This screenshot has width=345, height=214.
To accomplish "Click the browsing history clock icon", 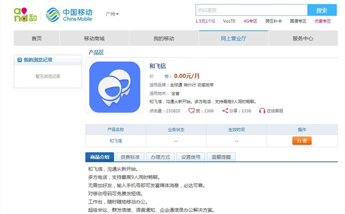I will point(19,60).
